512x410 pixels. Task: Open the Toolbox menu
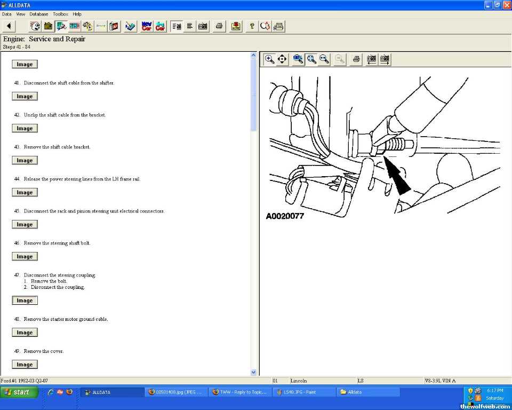[x=60, y=14]
